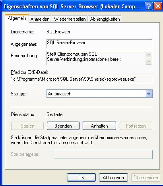Expand the Starttyp dropdown arrow
Viewport: 163px width, 186px height.
pyautogui.click(x=149, y=94)
